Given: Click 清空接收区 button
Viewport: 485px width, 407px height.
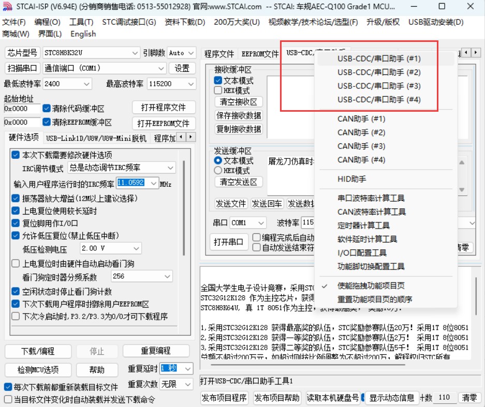Looking at the screenshot, I should 239,102.
